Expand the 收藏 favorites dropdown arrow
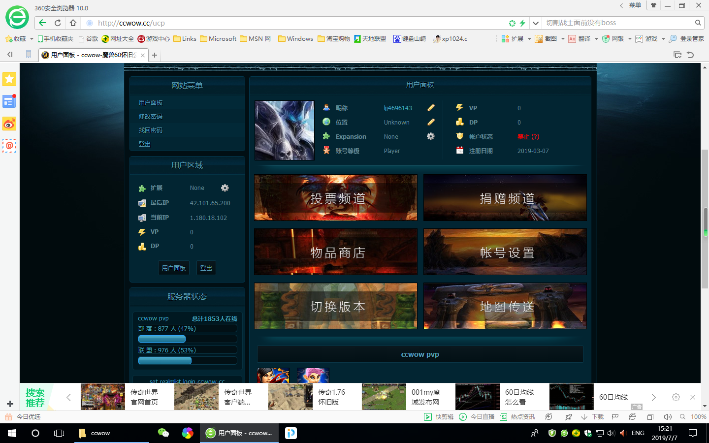709x443 pixels. (x=32, y=39)
